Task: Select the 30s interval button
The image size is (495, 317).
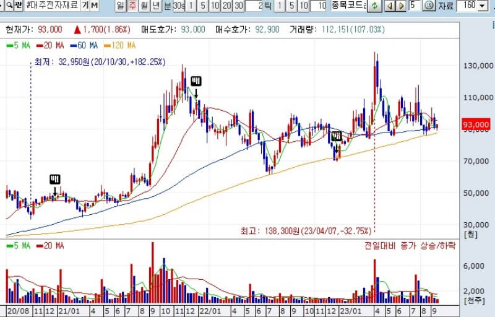Action: pos(179,6)
